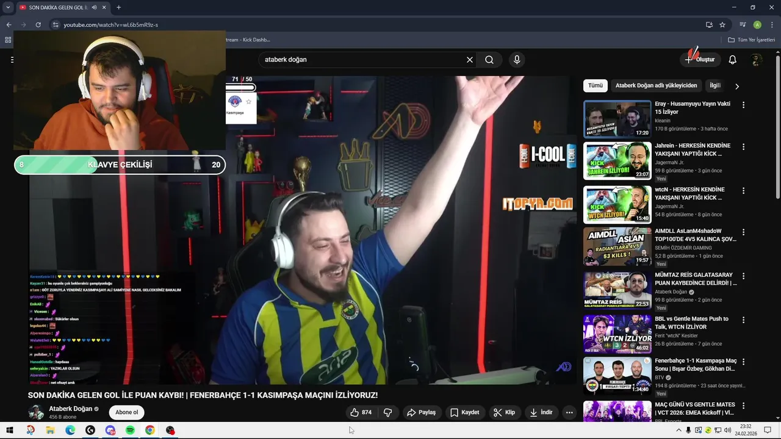The width and height of the screenshot is (781, 439).
Task: Open the Action Center notification icon
Action: pyautogui.click(x=768, y=430)
